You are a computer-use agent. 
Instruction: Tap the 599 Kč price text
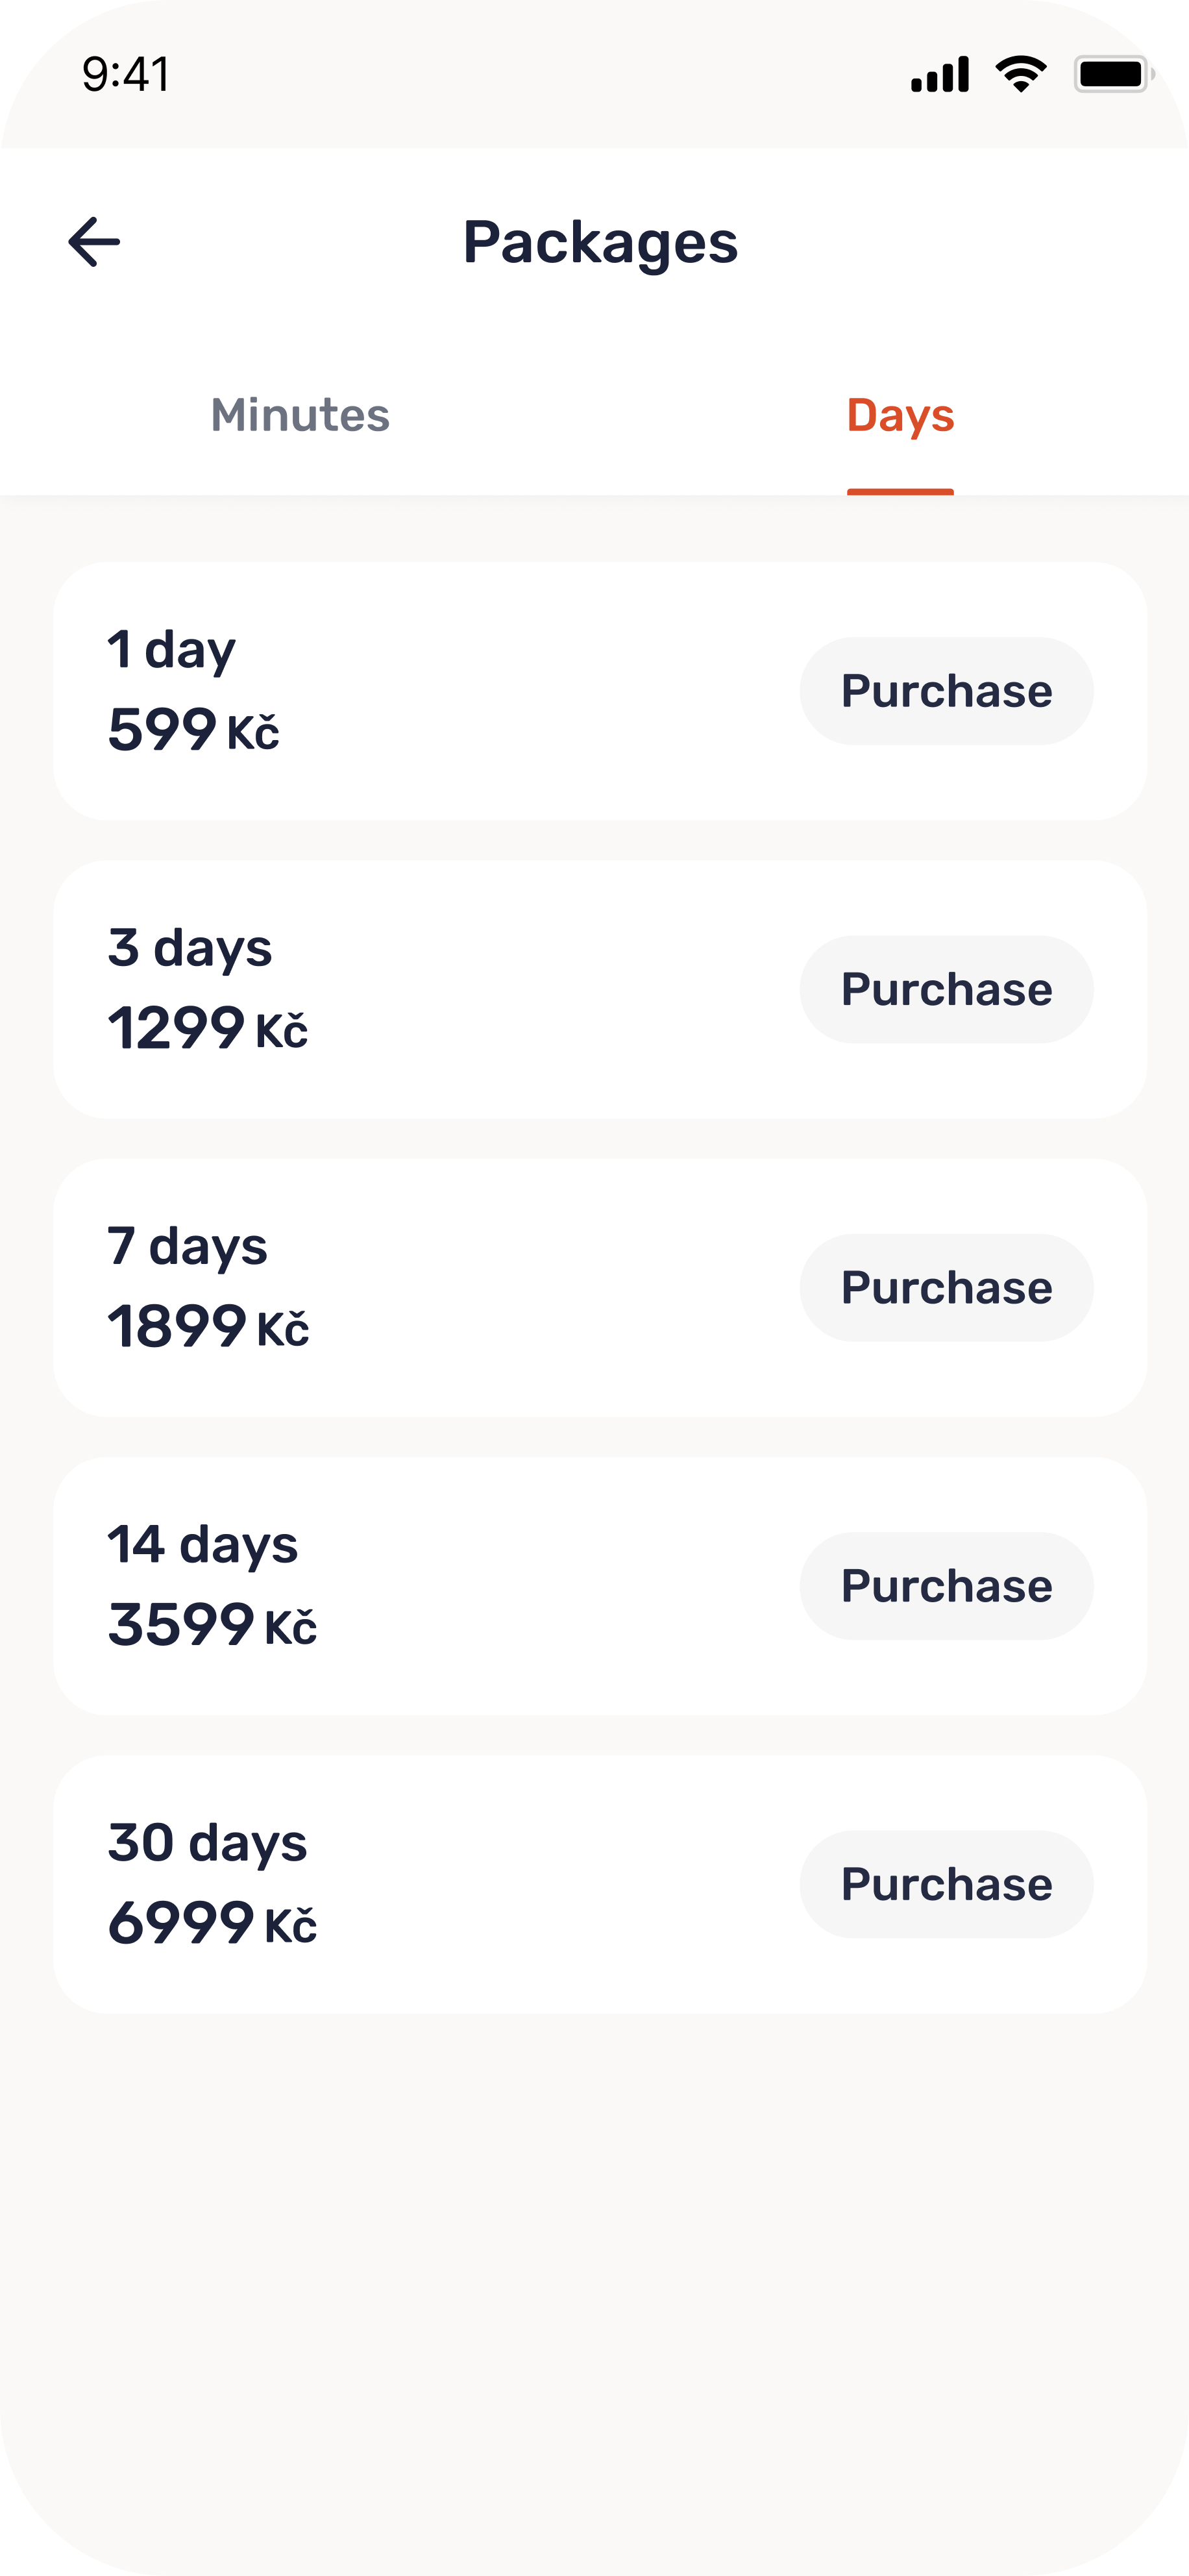(x=193, y=730)
